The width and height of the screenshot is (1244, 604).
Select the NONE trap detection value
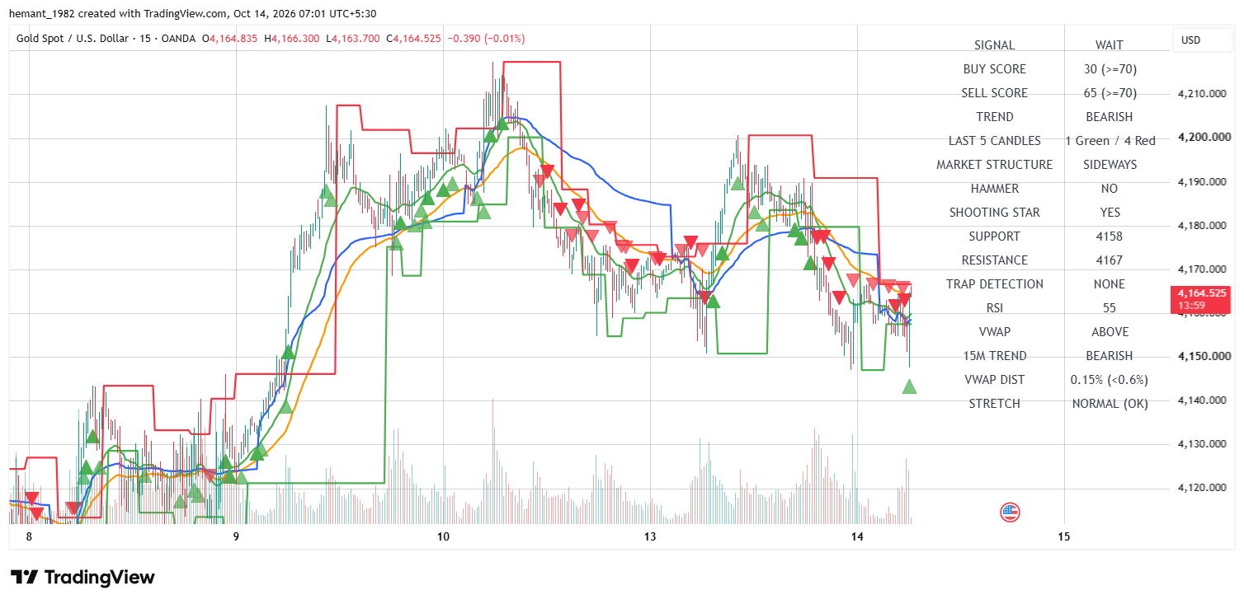pos(1110,284)
